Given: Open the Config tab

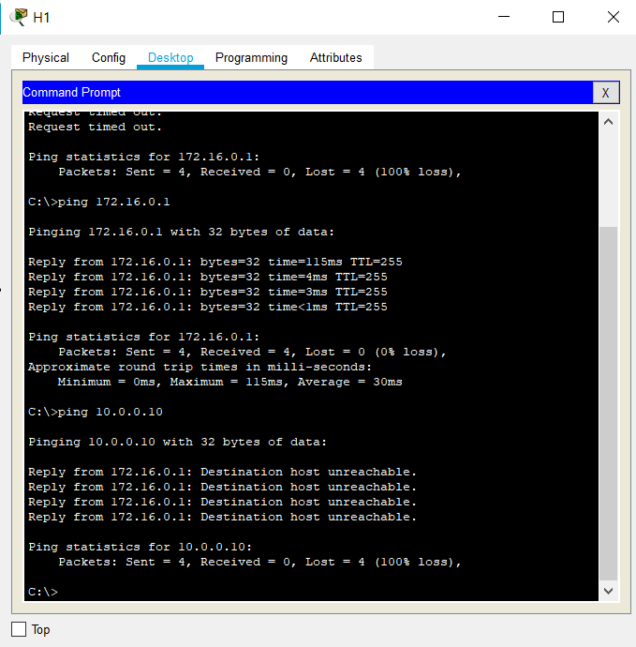Looking at the screenshot, I should coord(109,58).
